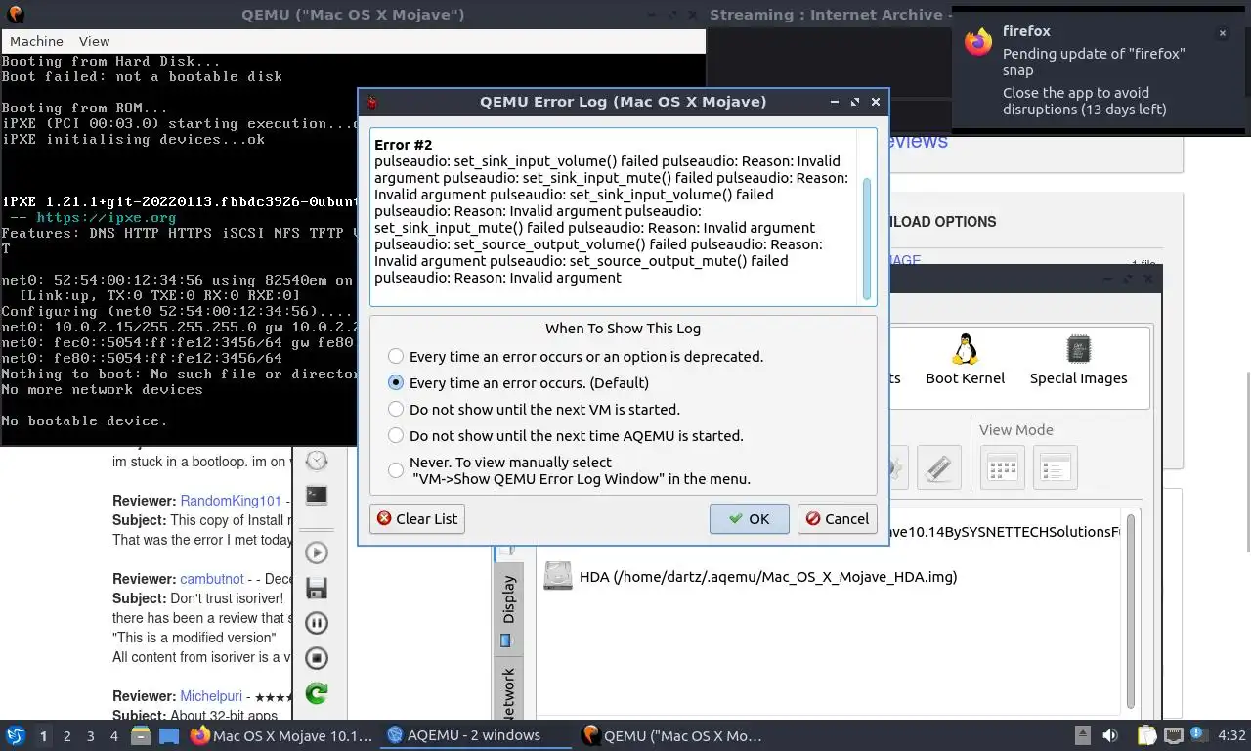The image size is (1251, 751).
Task: Click the show desktop icon in the taskbar
Action: tap(169, 735)
